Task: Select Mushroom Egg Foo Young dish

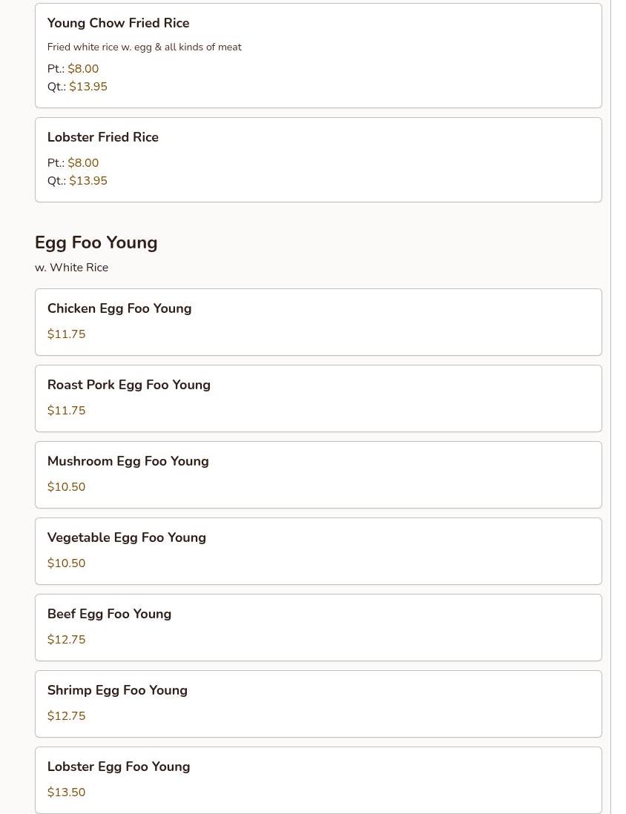Action: pos(128,461)
